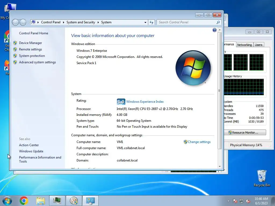Screen dimensions: 275x206
Task: Open the Control Panel taskbar button
Action: [x=91, y=201]
